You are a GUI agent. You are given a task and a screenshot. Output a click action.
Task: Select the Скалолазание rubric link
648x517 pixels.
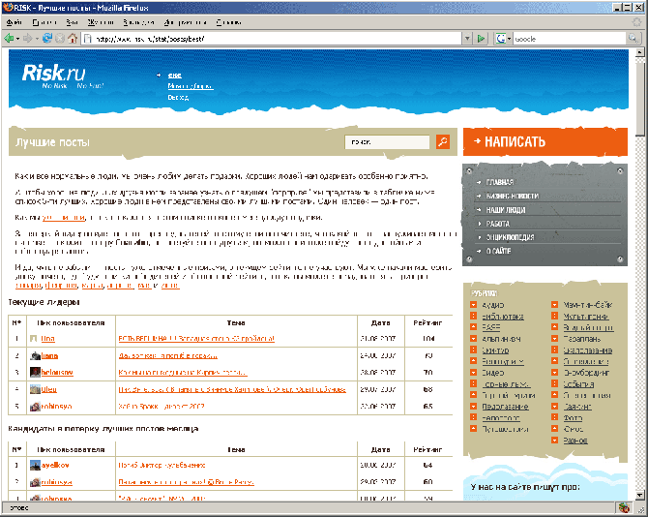click(x=587, y=350)
